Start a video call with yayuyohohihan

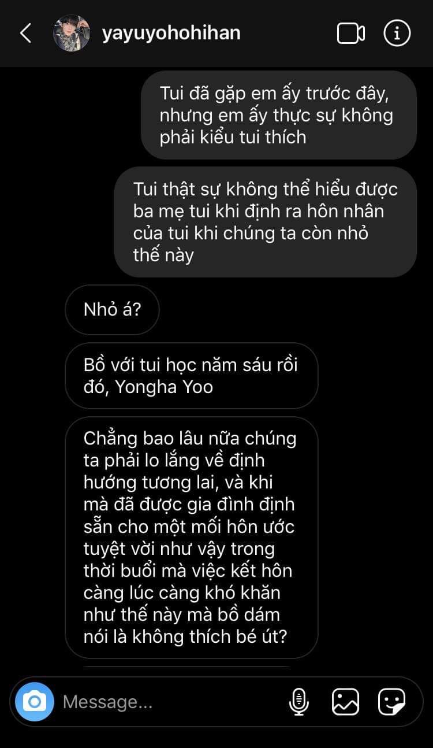click(350, 34)
